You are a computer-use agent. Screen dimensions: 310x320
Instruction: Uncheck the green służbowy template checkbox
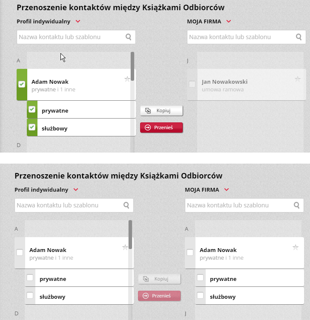pos(32,127)
